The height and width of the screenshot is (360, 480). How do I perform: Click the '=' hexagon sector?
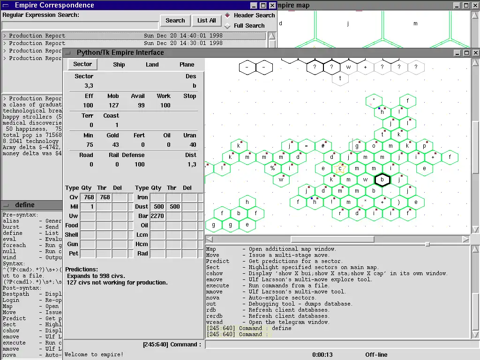306,146
